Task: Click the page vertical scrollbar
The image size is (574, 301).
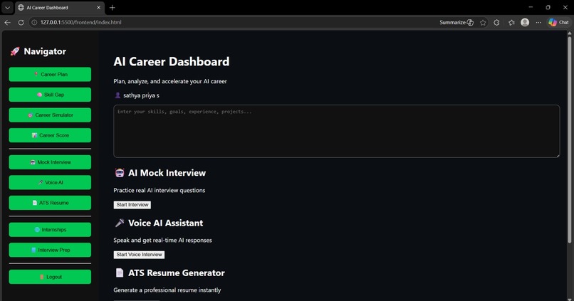Action: (569, 139)
